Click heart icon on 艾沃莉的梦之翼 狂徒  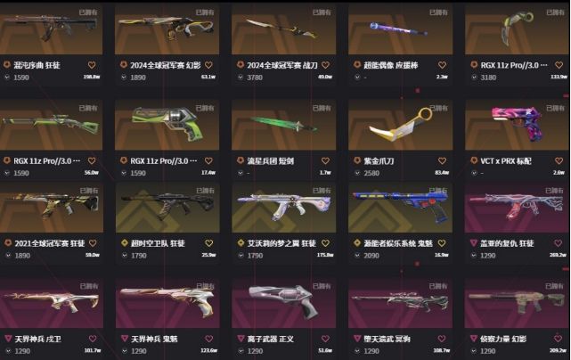click(325, 243)
